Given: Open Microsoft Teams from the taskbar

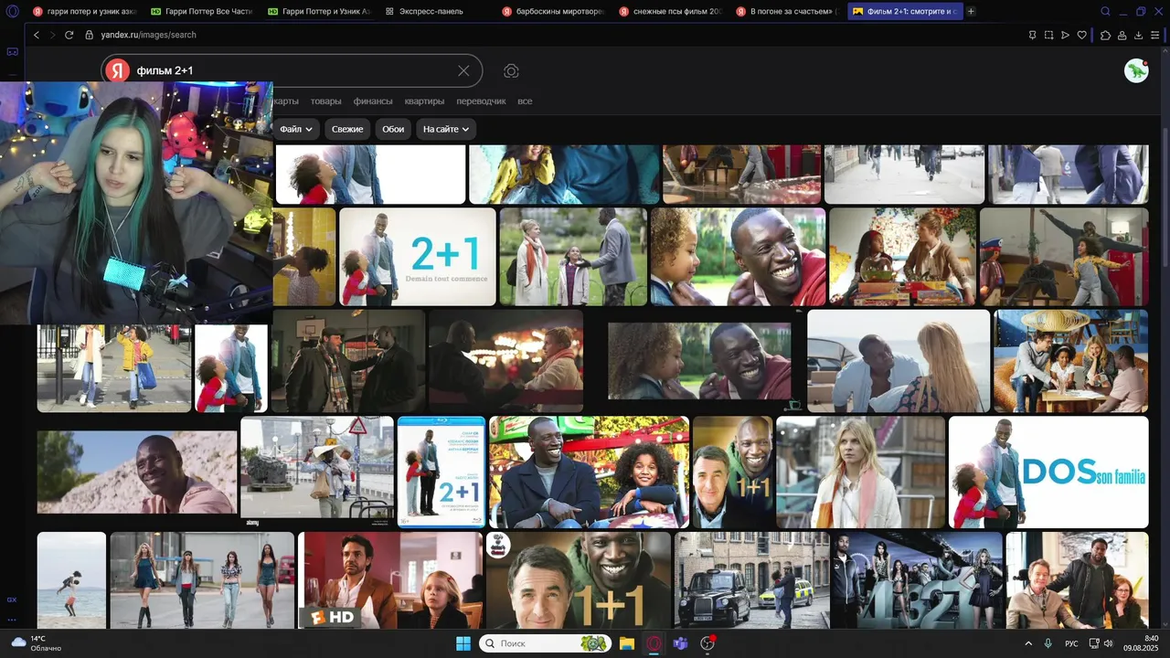Looking at the screenshot, I should click(x=680, y=643).
